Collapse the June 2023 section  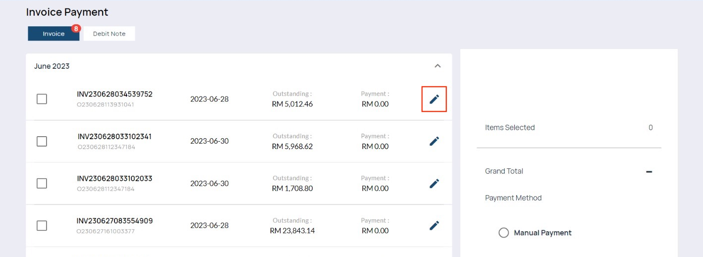tap(437, 66)
